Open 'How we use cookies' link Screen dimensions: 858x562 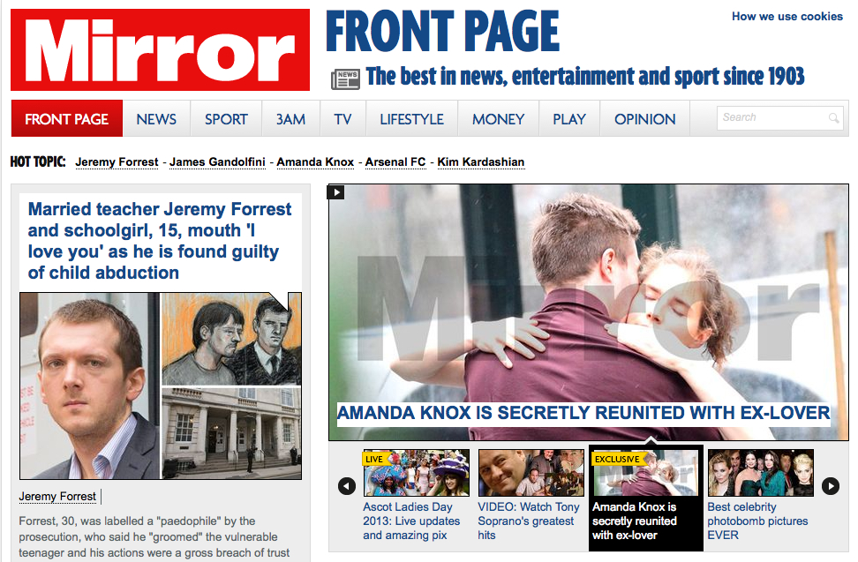click(x=787, y=17)
